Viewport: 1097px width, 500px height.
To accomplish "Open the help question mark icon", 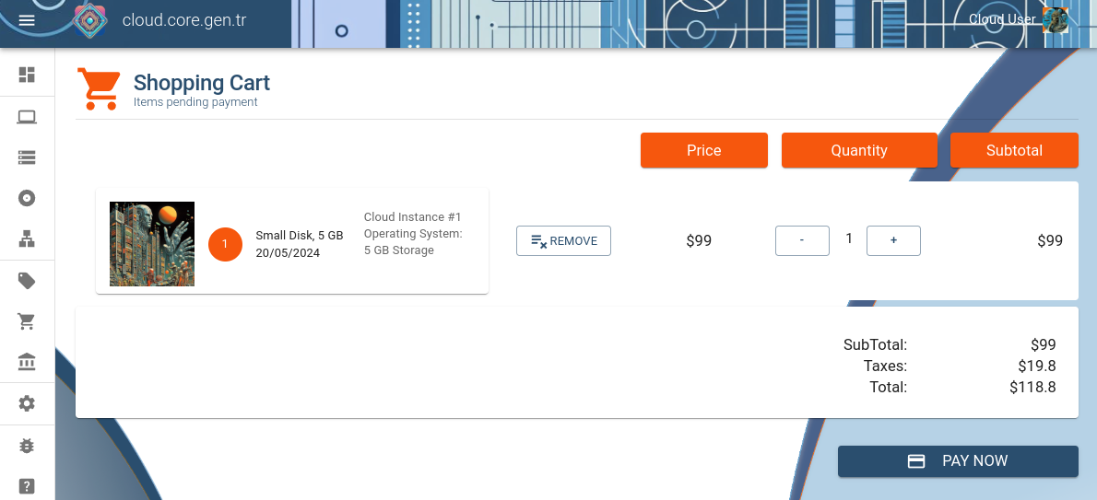I will (x=27, y=486).
